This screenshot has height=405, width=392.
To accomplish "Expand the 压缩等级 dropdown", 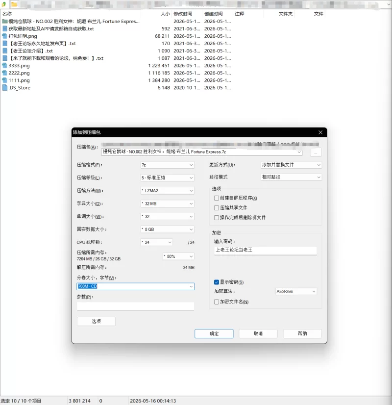I will (x=168, y=177).
